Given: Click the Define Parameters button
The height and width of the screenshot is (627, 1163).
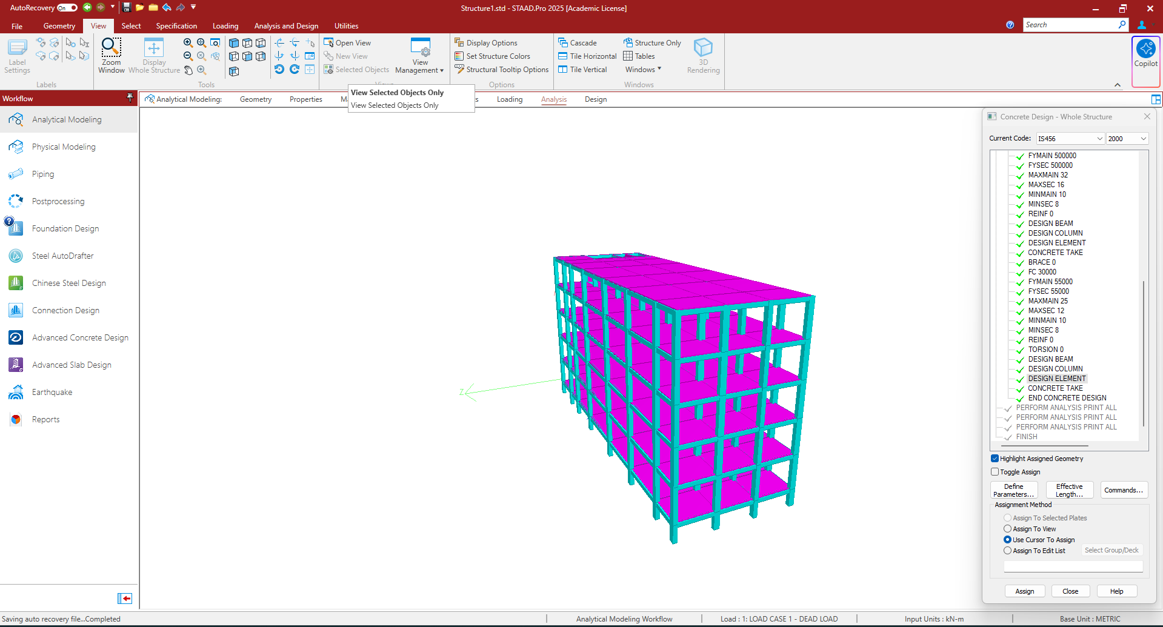Looking at the screenshot, I should click(x=1013, y=490).
